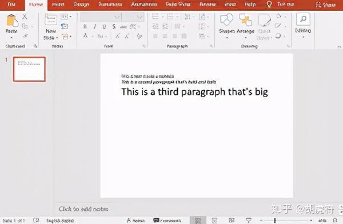This screenshot has height=224, width=343.
Task: Open the slide Layout dropdown
Action: pyautogui.click(x=66, y=17)
